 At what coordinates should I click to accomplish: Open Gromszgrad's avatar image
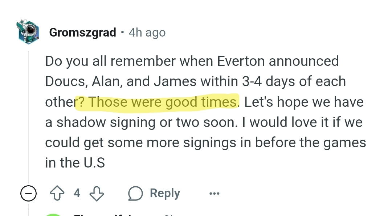(x=27, y=32)
